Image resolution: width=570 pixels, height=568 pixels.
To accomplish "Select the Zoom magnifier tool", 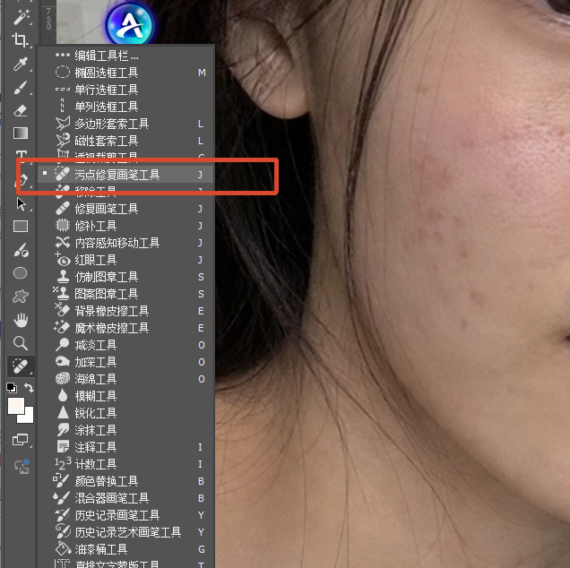I will [21, 343].
